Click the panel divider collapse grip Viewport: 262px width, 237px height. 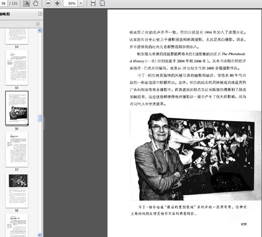pos(44,123)
